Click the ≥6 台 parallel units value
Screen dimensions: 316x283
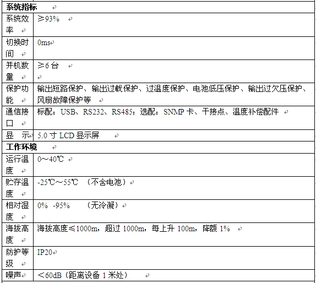(48, 66)
